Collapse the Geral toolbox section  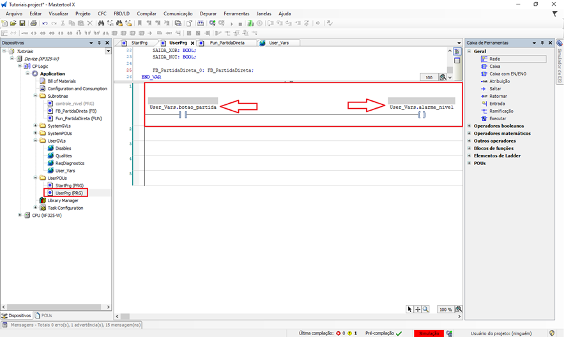pyautogui.click(x=470, y=51)
